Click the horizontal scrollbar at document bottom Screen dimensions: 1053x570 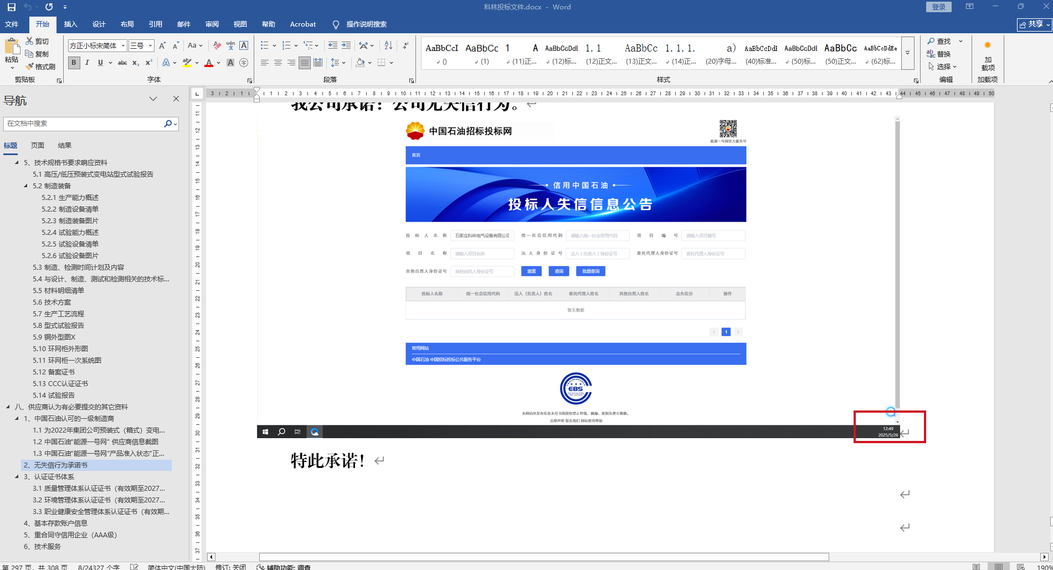click(x=544, y=557)
